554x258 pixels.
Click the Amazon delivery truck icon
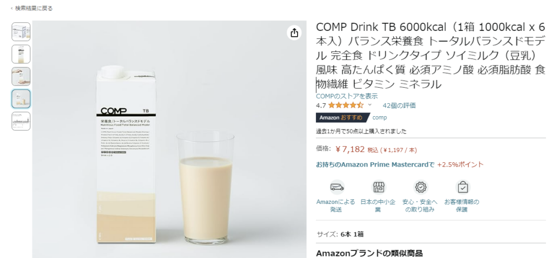(x=337, y=187)
